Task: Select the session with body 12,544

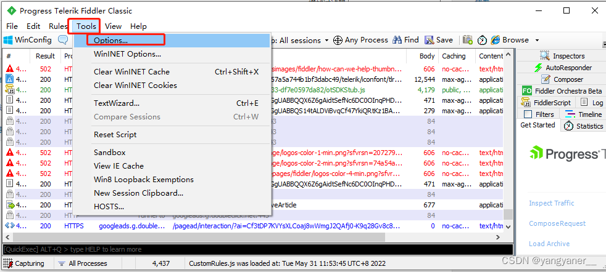Action: (253, 79)
